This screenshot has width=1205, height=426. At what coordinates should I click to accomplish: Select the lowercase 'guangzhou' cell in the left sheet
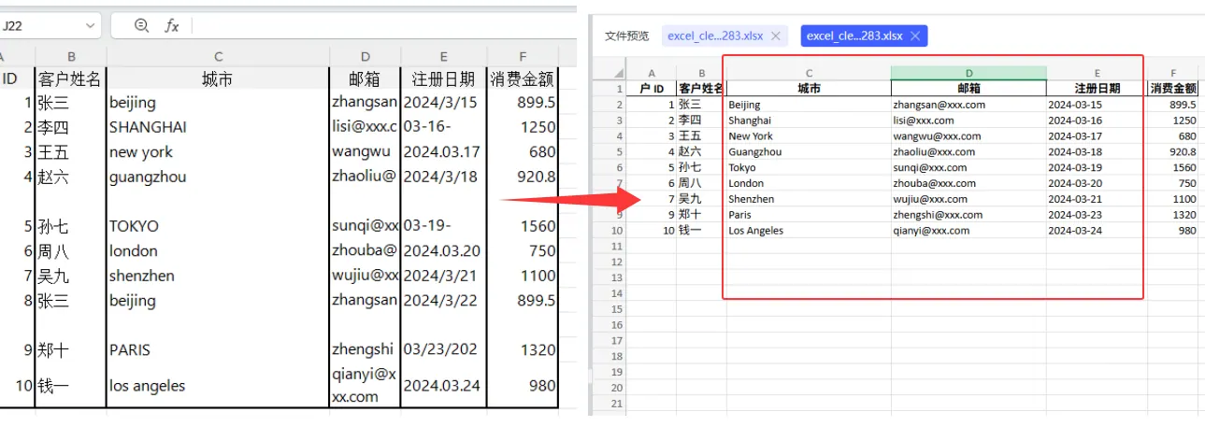(x=218, y=177)
